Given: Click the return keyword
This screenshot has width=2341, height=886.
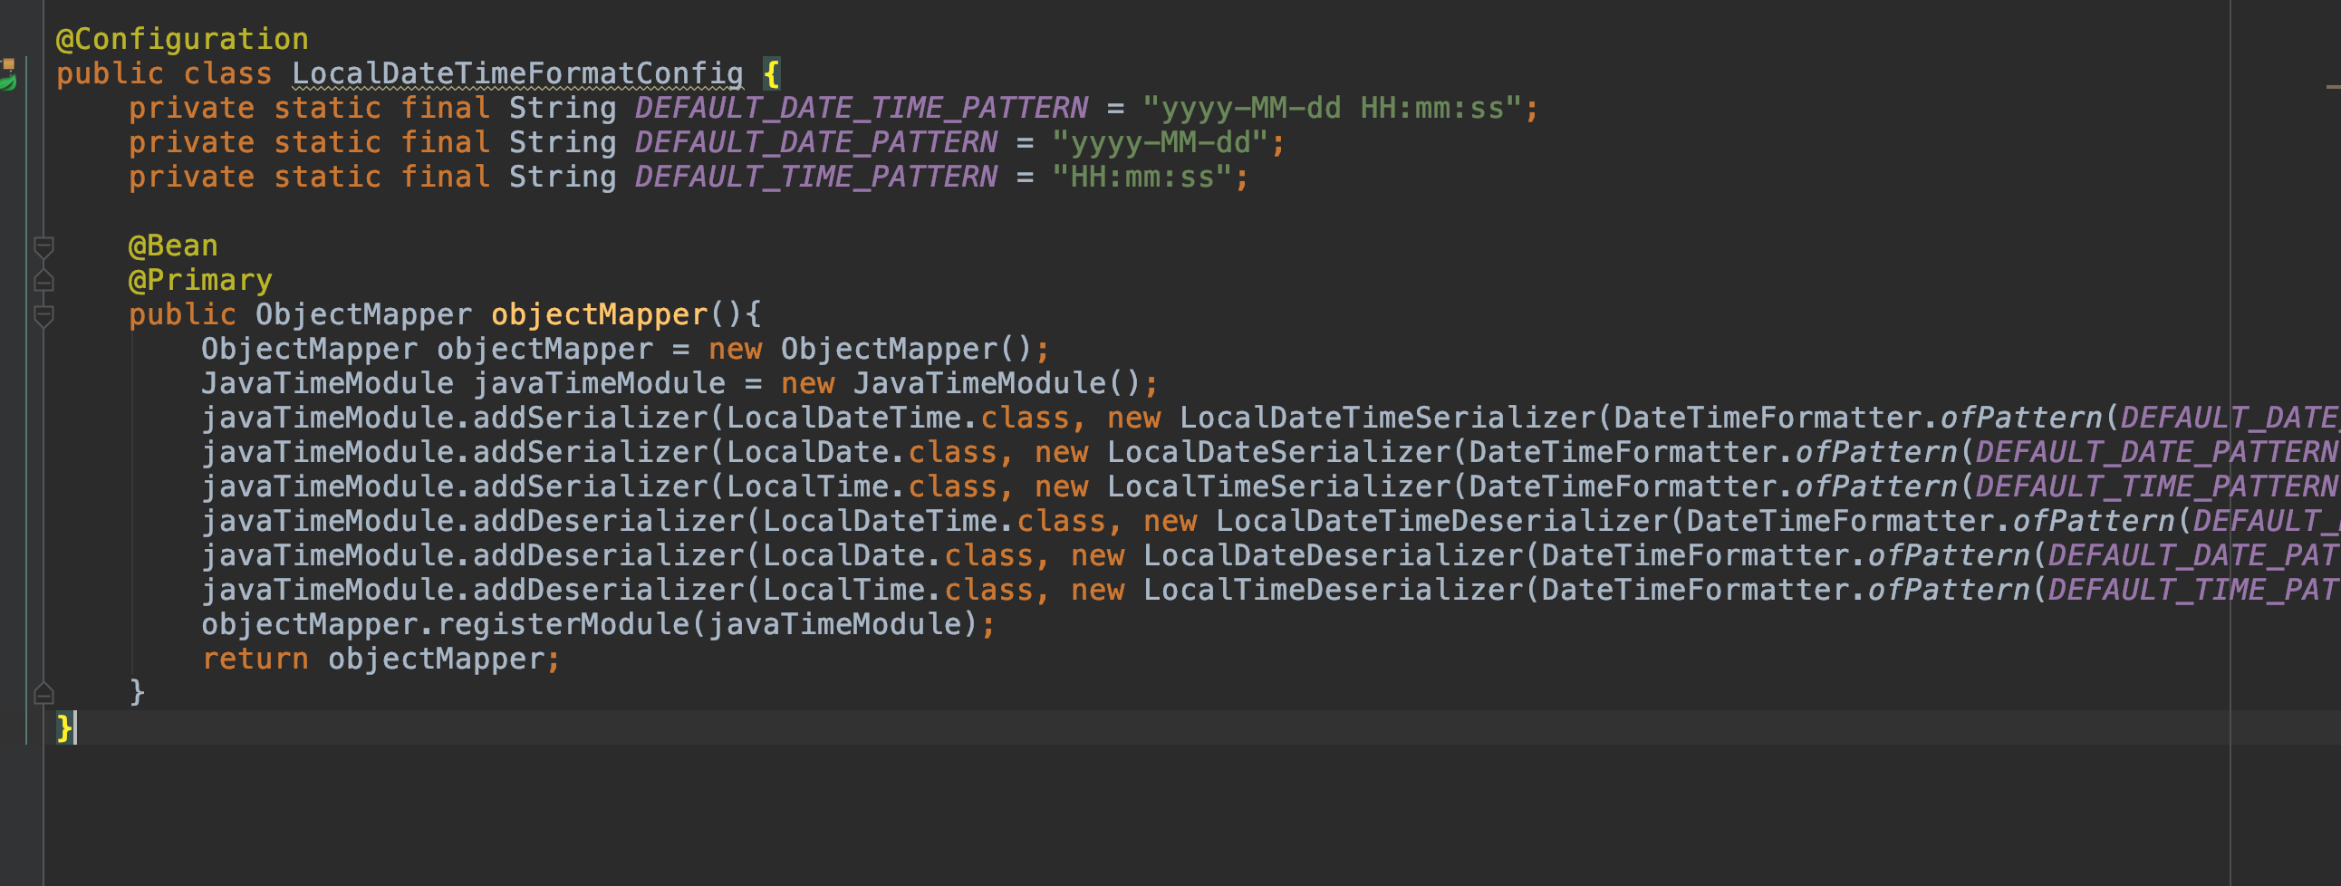Looking at the screenshot, I should click(x=255, y=659).
